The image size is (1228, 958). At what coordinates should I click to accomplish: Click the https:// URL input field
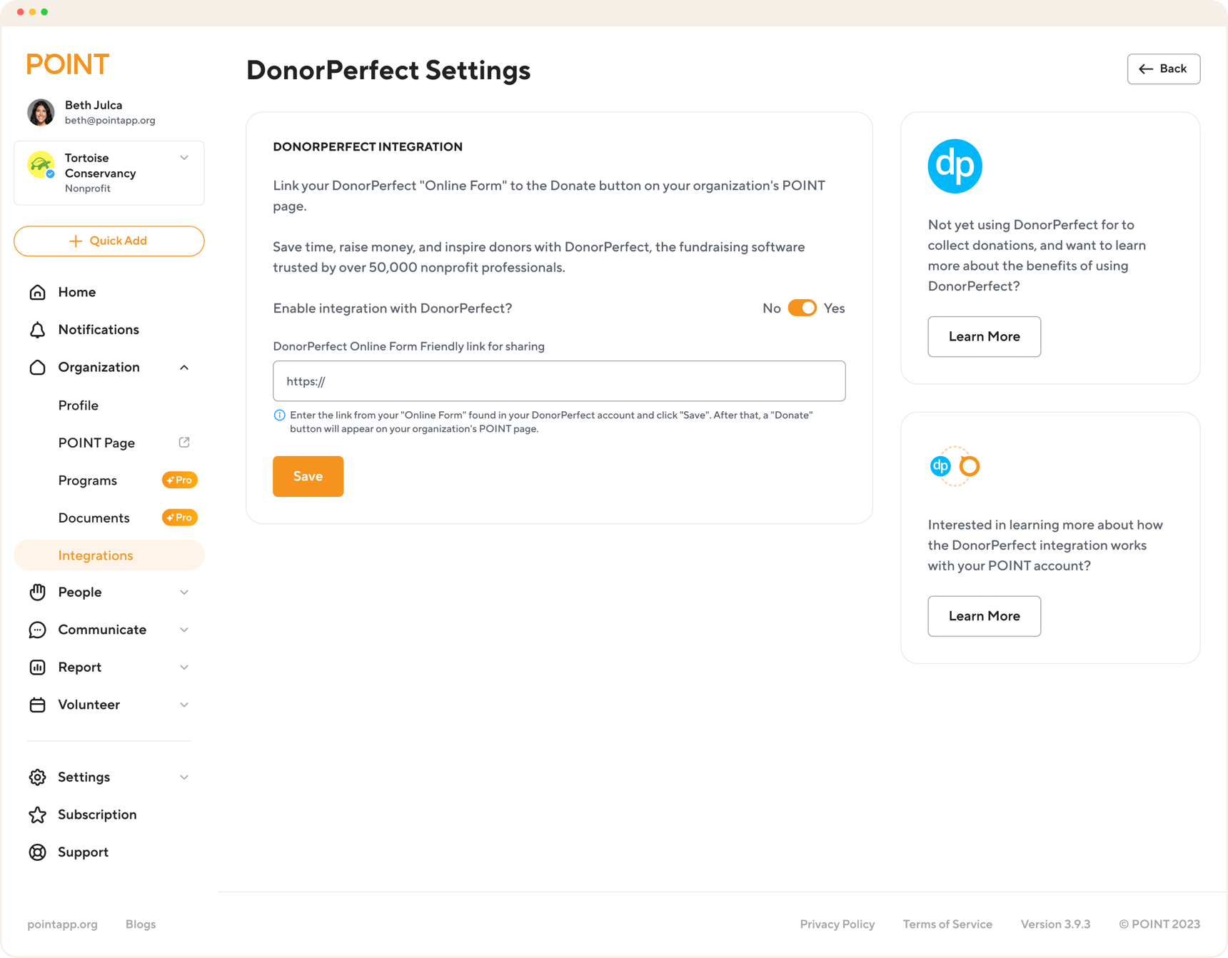(x=559, y=380)
